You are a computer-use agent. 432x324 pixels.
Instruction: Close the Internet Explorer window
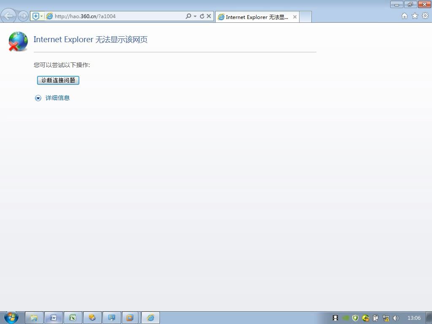click(424, 4)
